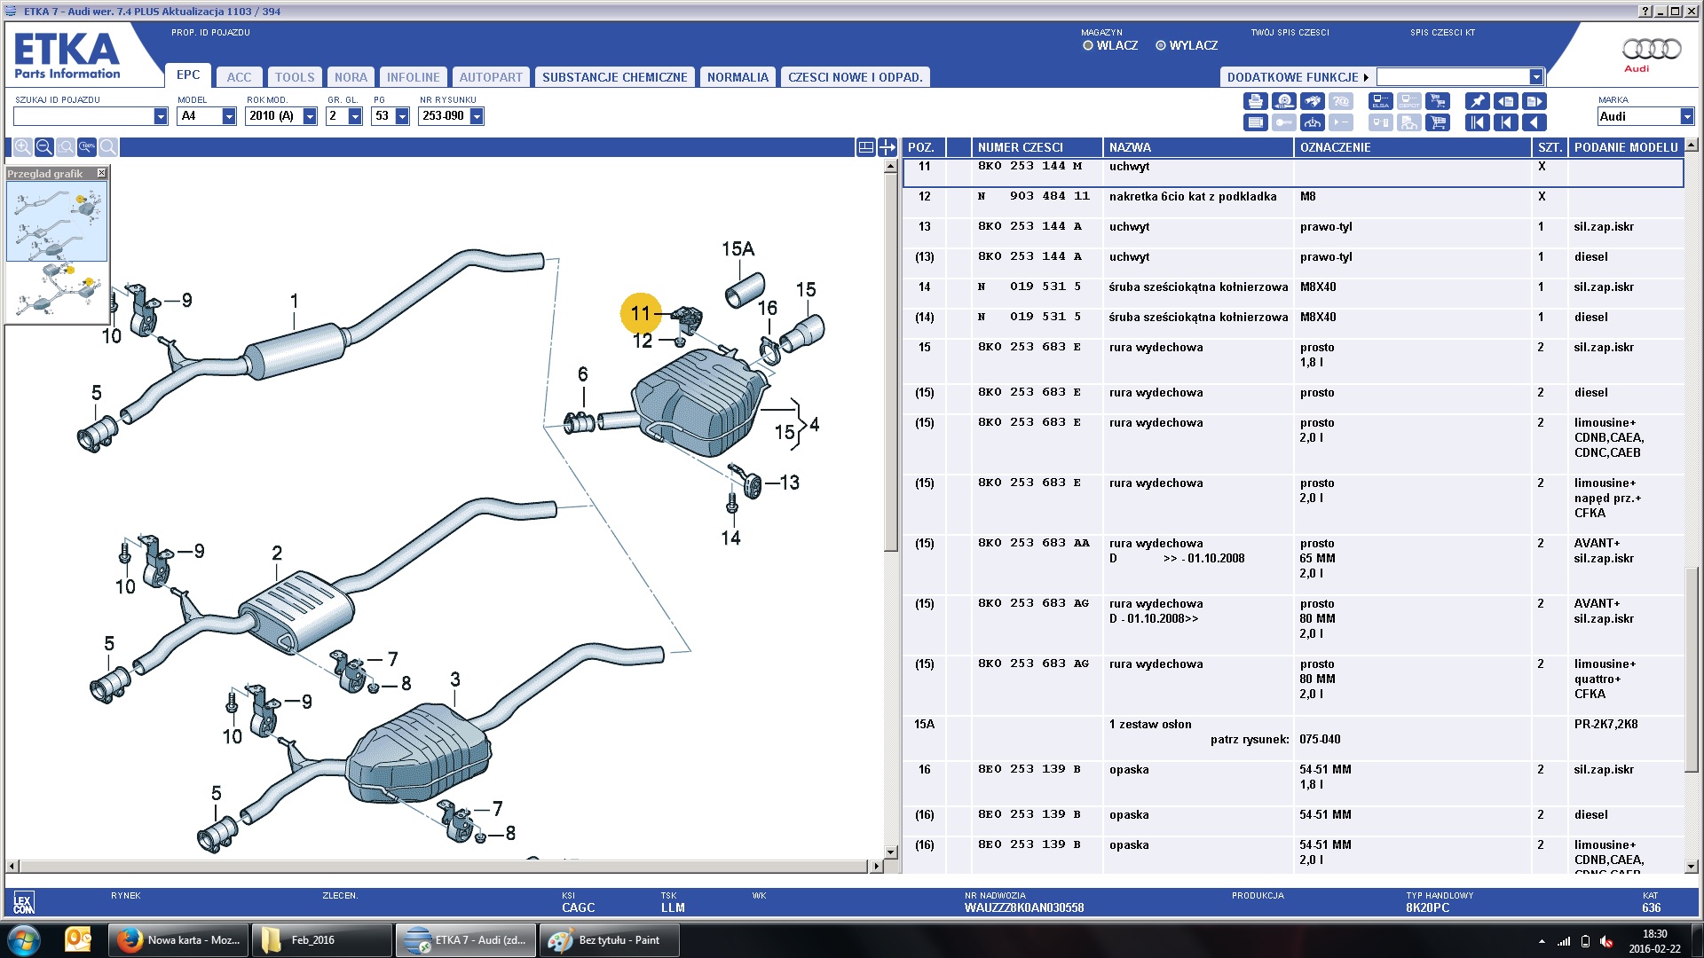Open the Feb_2016 folder taskbar item
The width and height of the screenshot is (1704, 958).
[x=321, y=940]
